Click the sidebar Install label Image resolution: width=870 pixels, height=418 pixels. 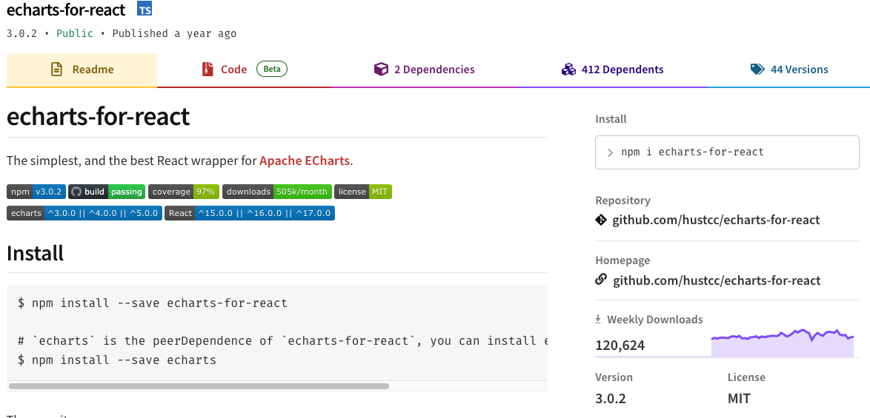(611, 119)
